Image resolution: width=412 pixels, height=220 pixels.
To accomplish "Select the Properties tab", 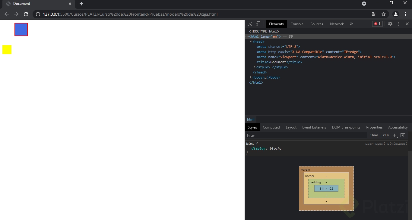I will (x=374, y=127).
